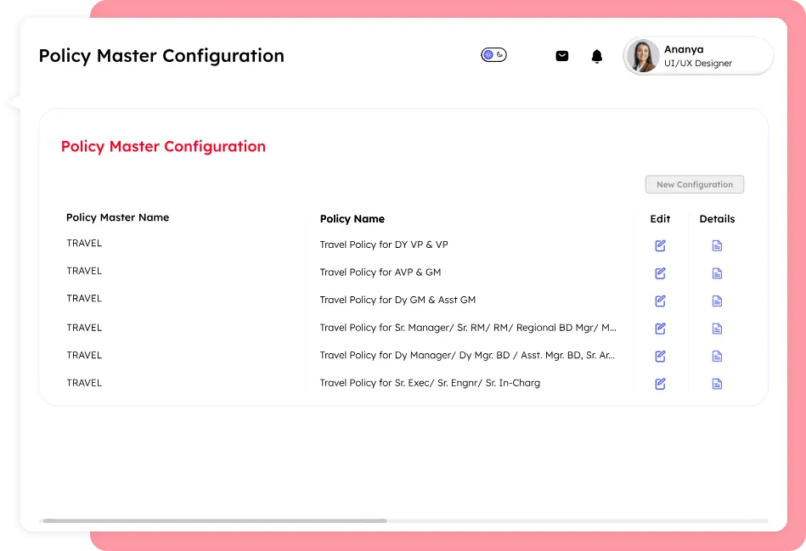The height and width of the screenshot is (551, 806).
Task: View details of DY VP & VP policy
Action: point(717,245)
